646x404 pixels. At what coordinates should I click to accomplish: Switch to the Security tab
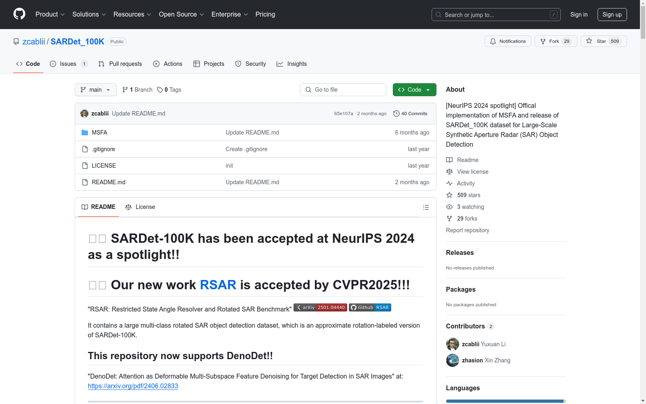pos(251,64)
